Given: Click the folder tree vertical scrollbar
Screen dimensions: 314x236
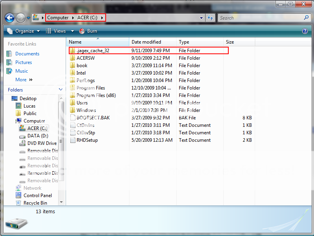Looking at the screenshot, I should point(61,141).
